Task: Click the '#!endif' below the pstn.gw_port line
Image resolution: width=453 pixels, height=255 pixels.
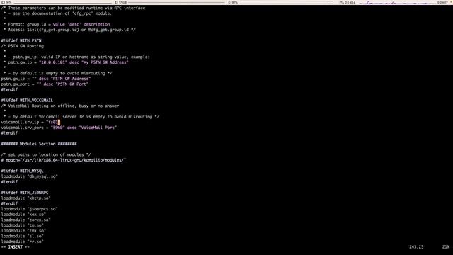Action: [x=9, y=90]
